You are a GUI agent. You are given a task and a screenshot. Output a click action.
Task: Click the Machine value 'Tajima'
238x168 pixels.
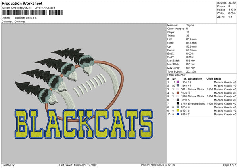[190, 25]
